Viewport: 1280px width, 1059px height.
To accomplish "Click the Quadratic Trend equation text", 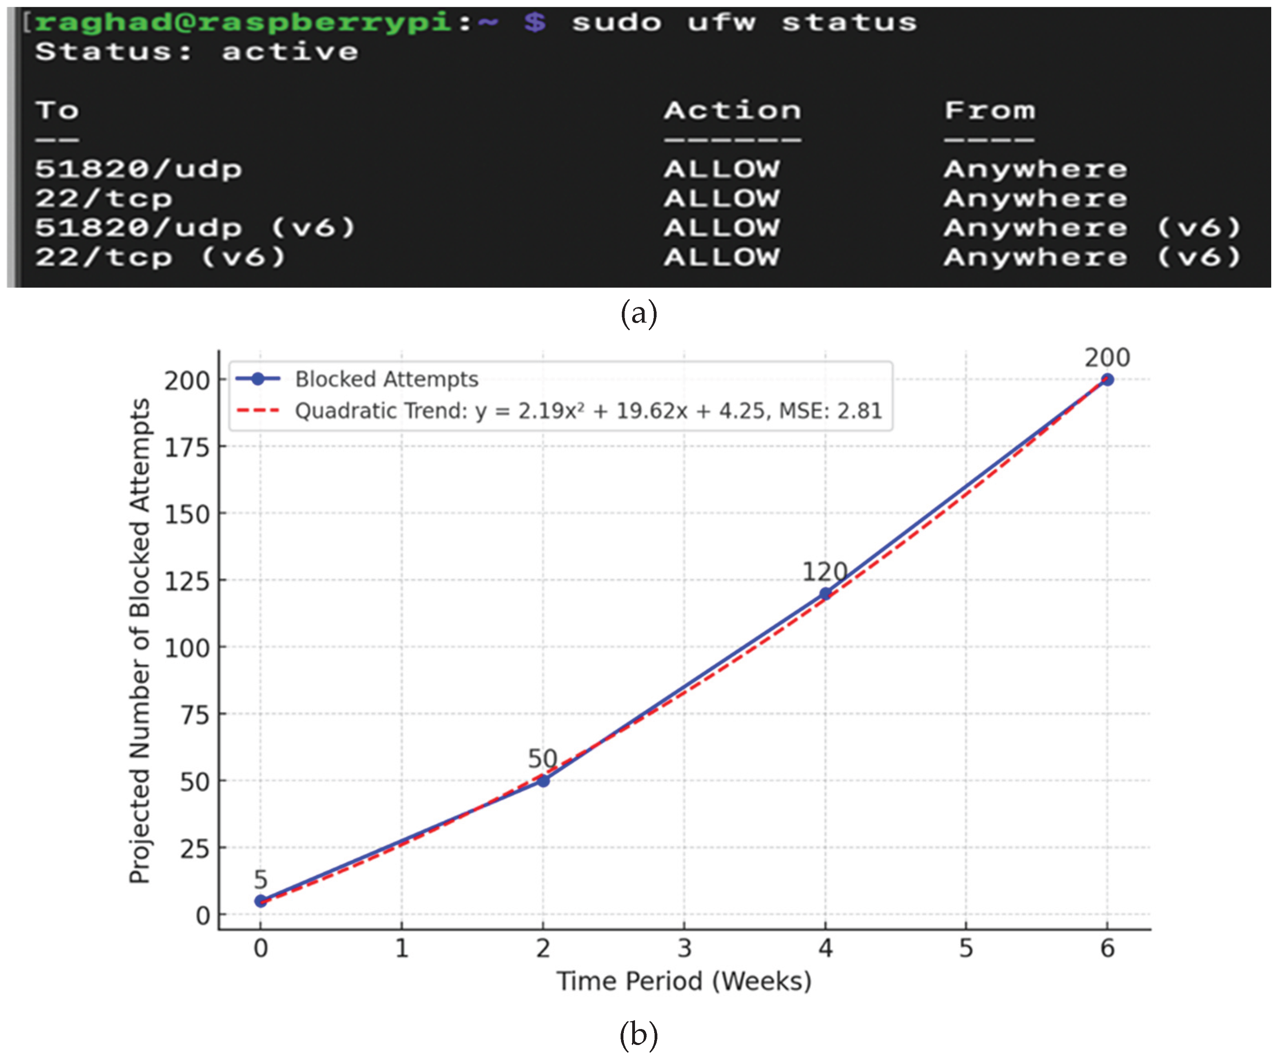I will (x=588, y=411).
